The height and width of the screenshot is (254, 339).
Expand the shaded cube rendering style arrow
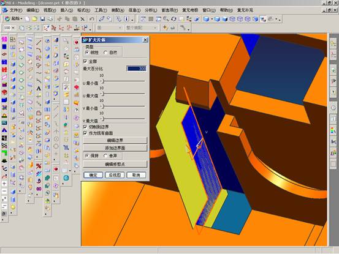click(212, 19)
